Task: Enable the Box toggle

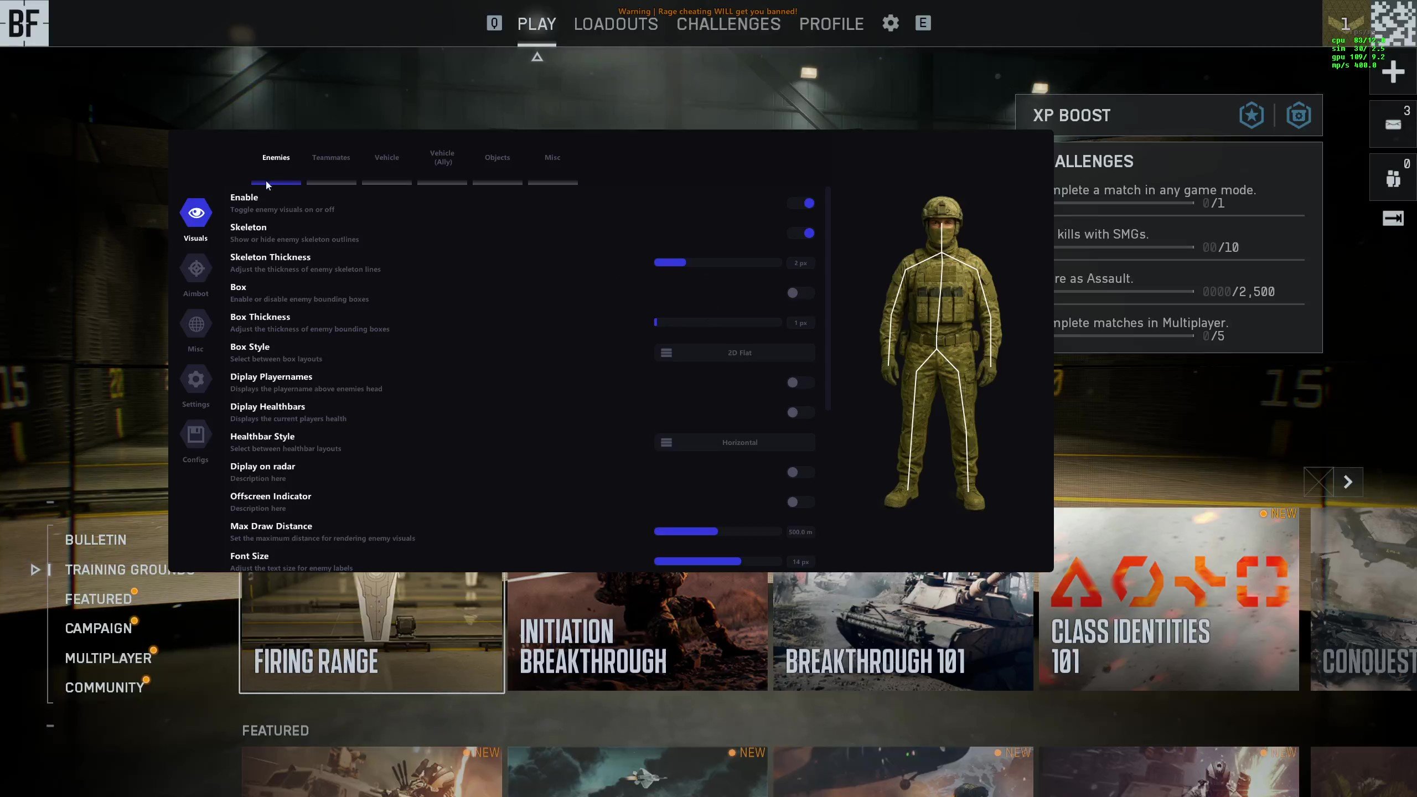Action: 801,293
